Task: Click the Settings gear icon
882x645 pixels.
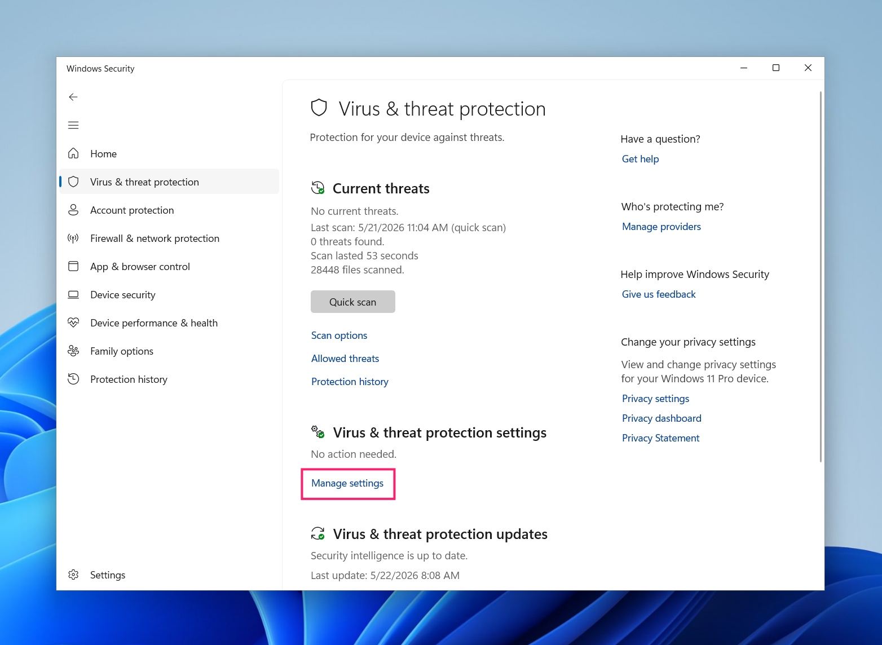Action: tap(73, 575)
